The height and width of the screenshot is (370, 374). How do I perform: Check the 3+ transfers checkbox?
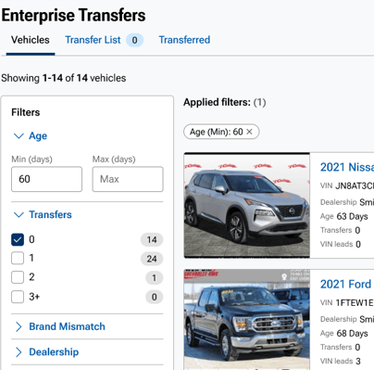click(18, 297)
